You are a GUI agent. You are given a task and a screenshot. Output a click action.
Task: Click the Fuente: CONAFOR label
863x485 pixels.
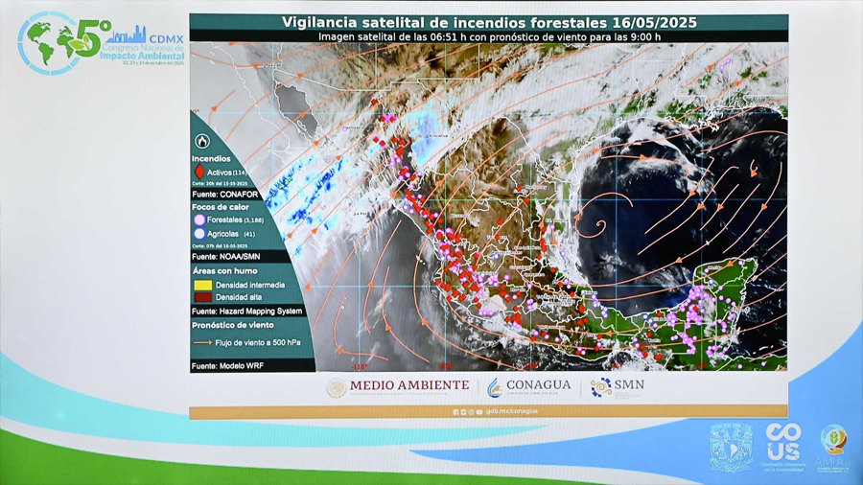(x=225, y=195)
